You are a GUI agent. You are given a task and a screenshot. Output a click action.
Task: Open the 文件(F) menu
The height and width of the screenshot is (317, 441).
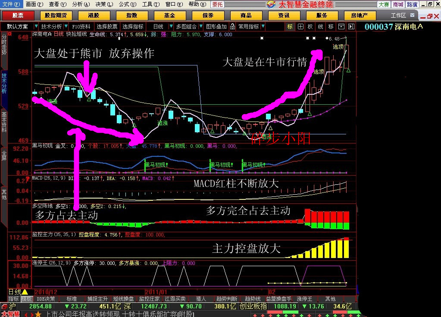[x=11, y=4]
